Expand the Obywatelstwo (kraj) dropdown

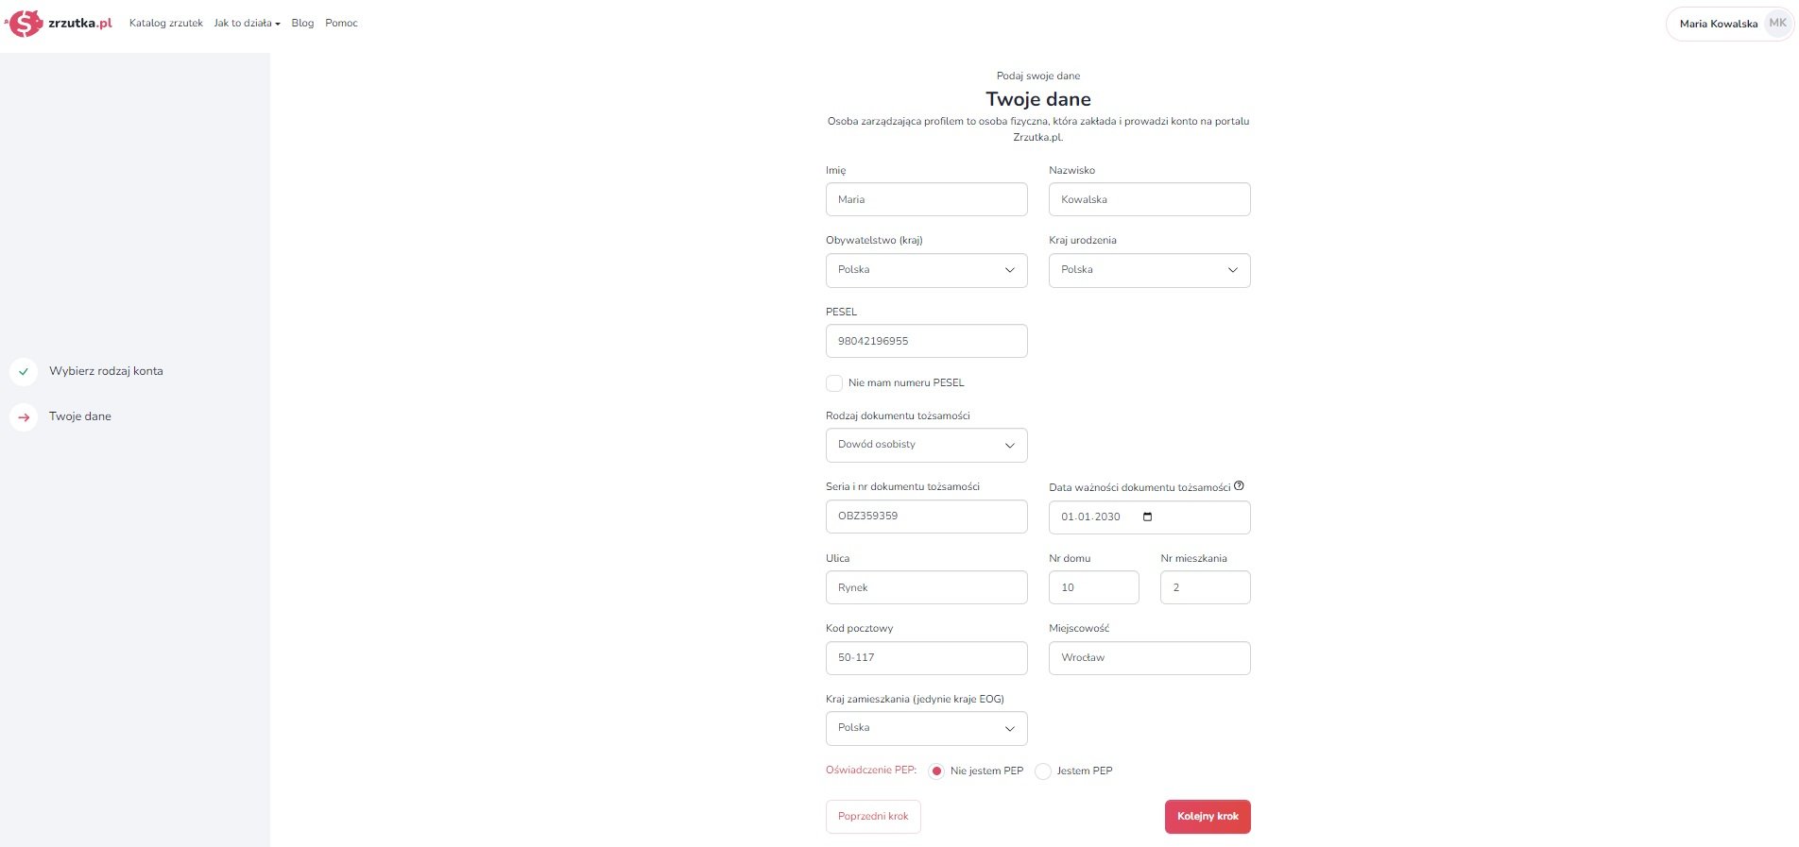(x=927, y=270)
